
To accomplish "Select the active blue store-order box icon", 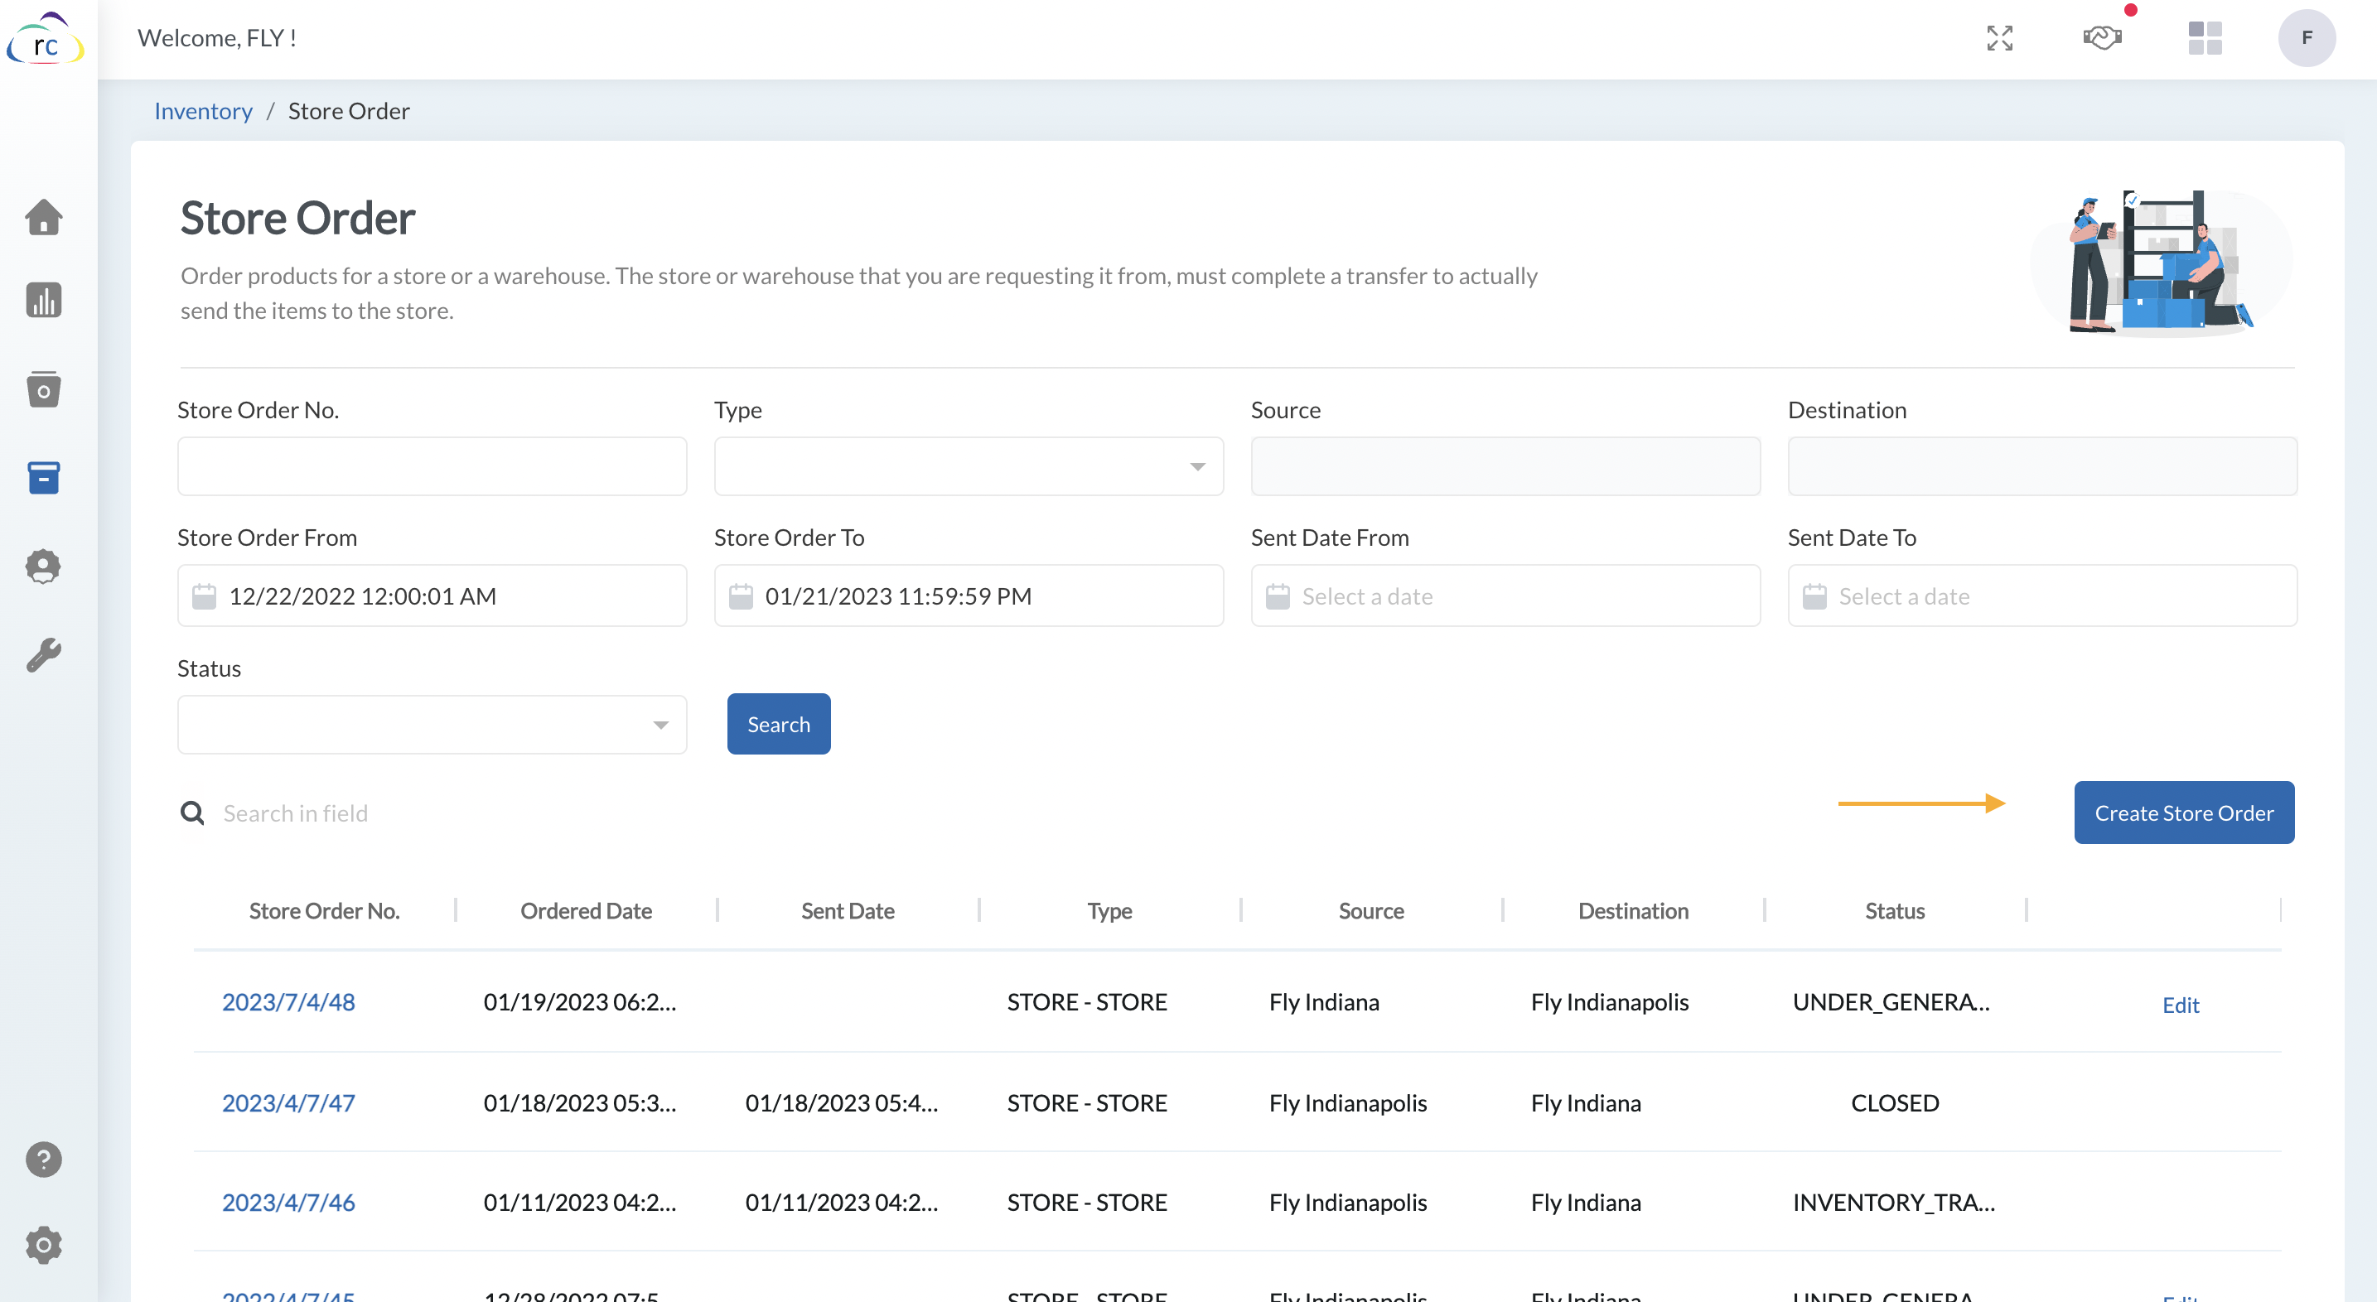I will pyautogui.click(x=42, y=477).
